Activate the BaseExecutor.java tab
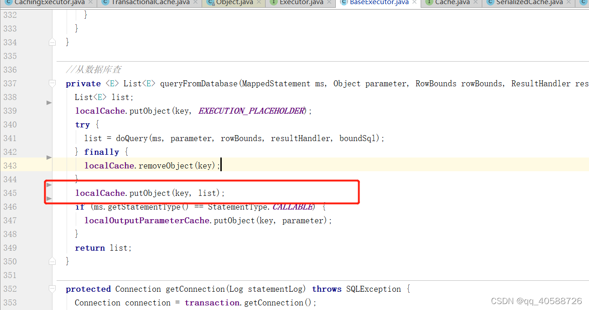589x310 pixels. pos(379,2)
